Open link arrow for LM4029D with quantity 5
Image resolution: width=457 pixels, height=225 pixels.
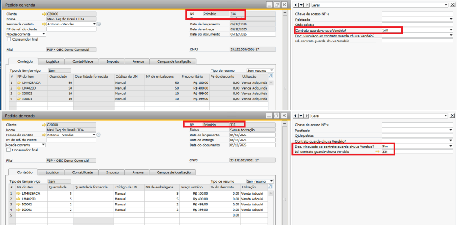[x=19, y=199]
